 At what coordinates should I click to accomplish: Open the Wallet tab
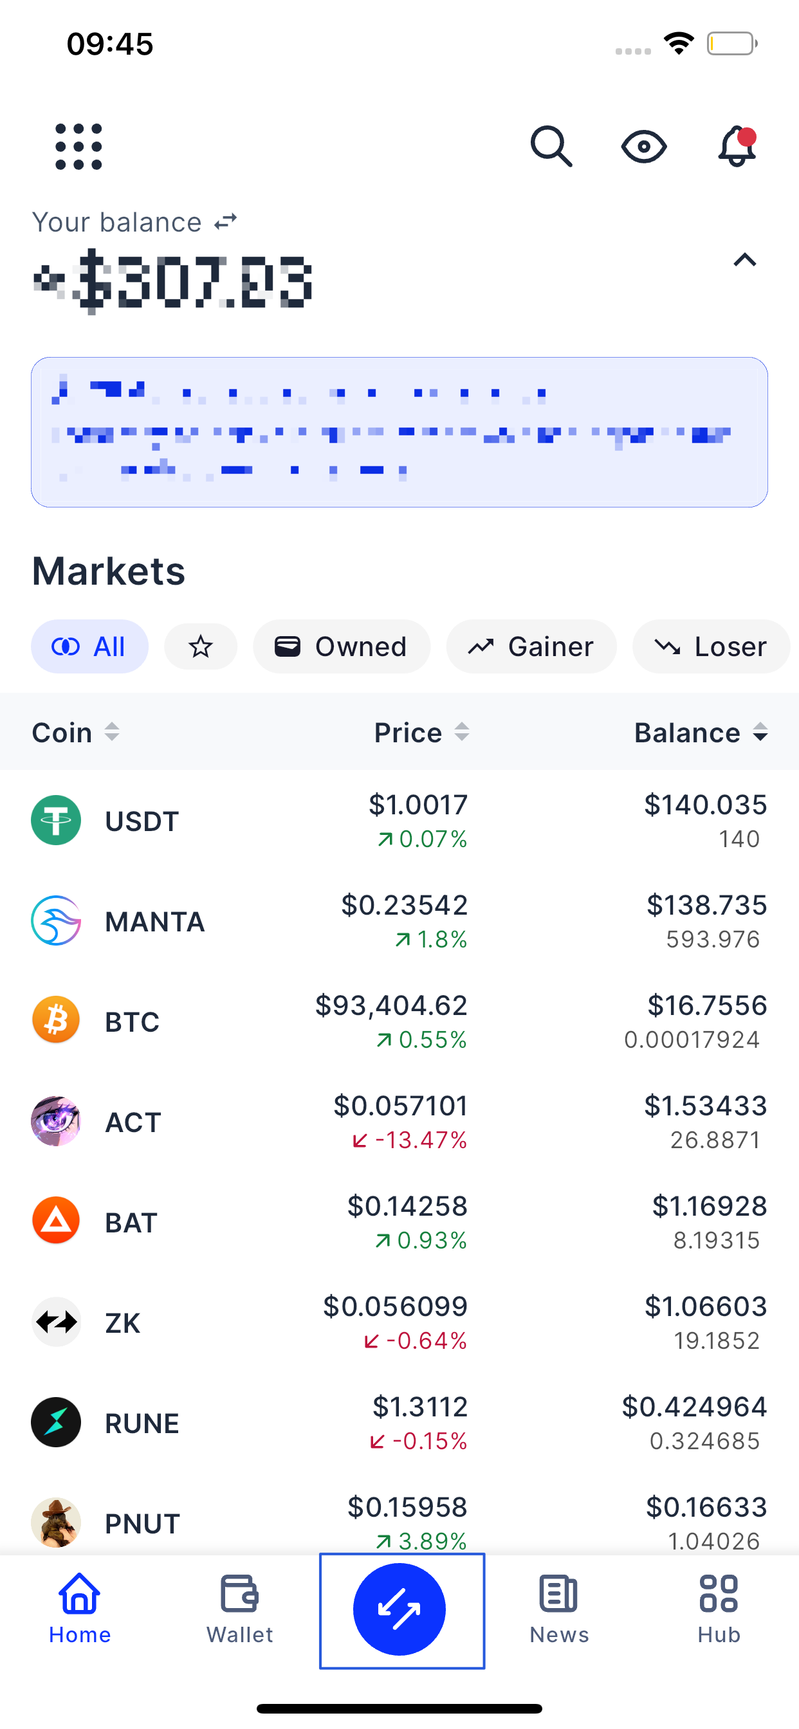(x=240, y=1609)
